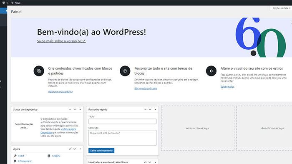Click Novidades e eventos do WordPress title
Image resolution: width=292 pixels, height=164 pixels.
tap(108, 162)
